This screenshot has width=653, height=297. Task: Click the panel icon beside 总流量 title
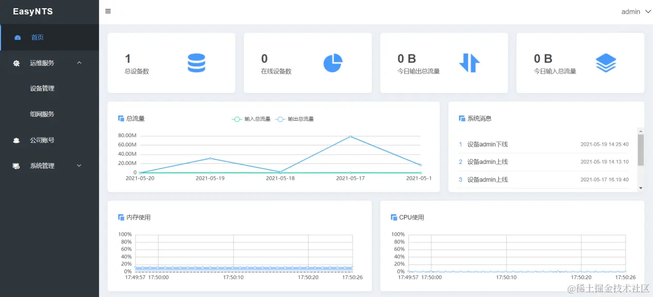(121, 119)
